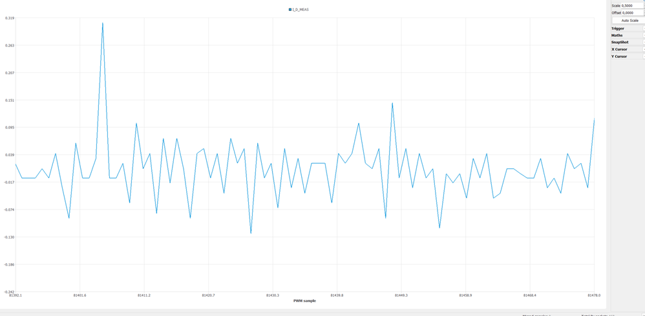The image size is (645, 316).
Task: Click the I_D_MEAS legend color square
Action: pos(290,10)
